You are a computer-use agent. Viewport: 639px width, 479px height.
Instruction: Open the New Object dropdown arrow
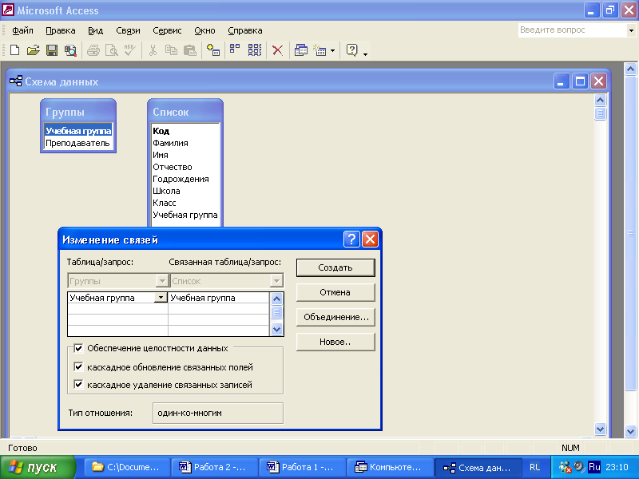[x=332, y=51]
